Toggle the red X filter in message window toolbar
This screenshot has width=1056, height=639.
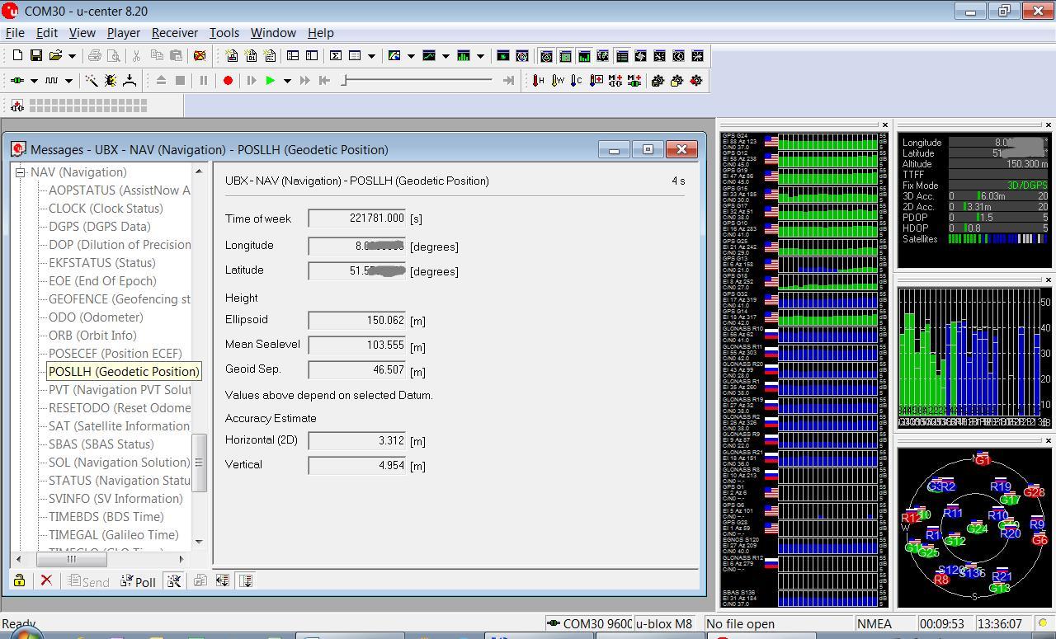click(46, 580)
